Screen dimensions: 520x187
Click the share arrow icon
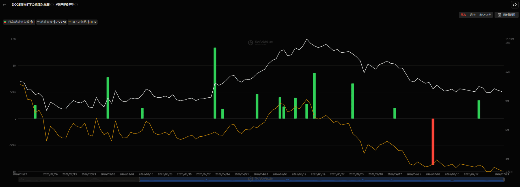point(515,5)
